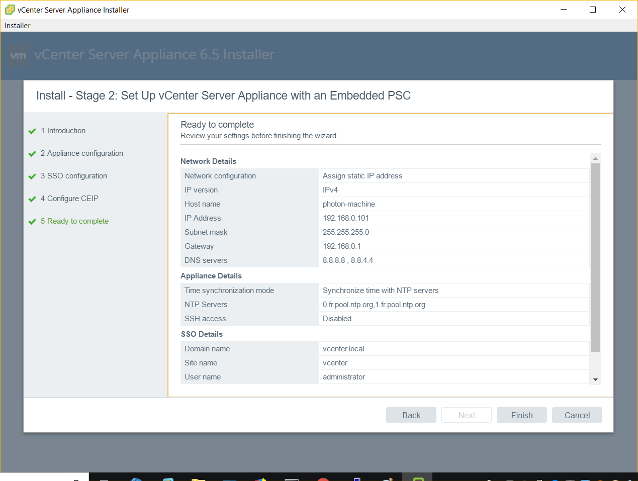Click the vertical scrollbar thumb of the settings list

596,257
